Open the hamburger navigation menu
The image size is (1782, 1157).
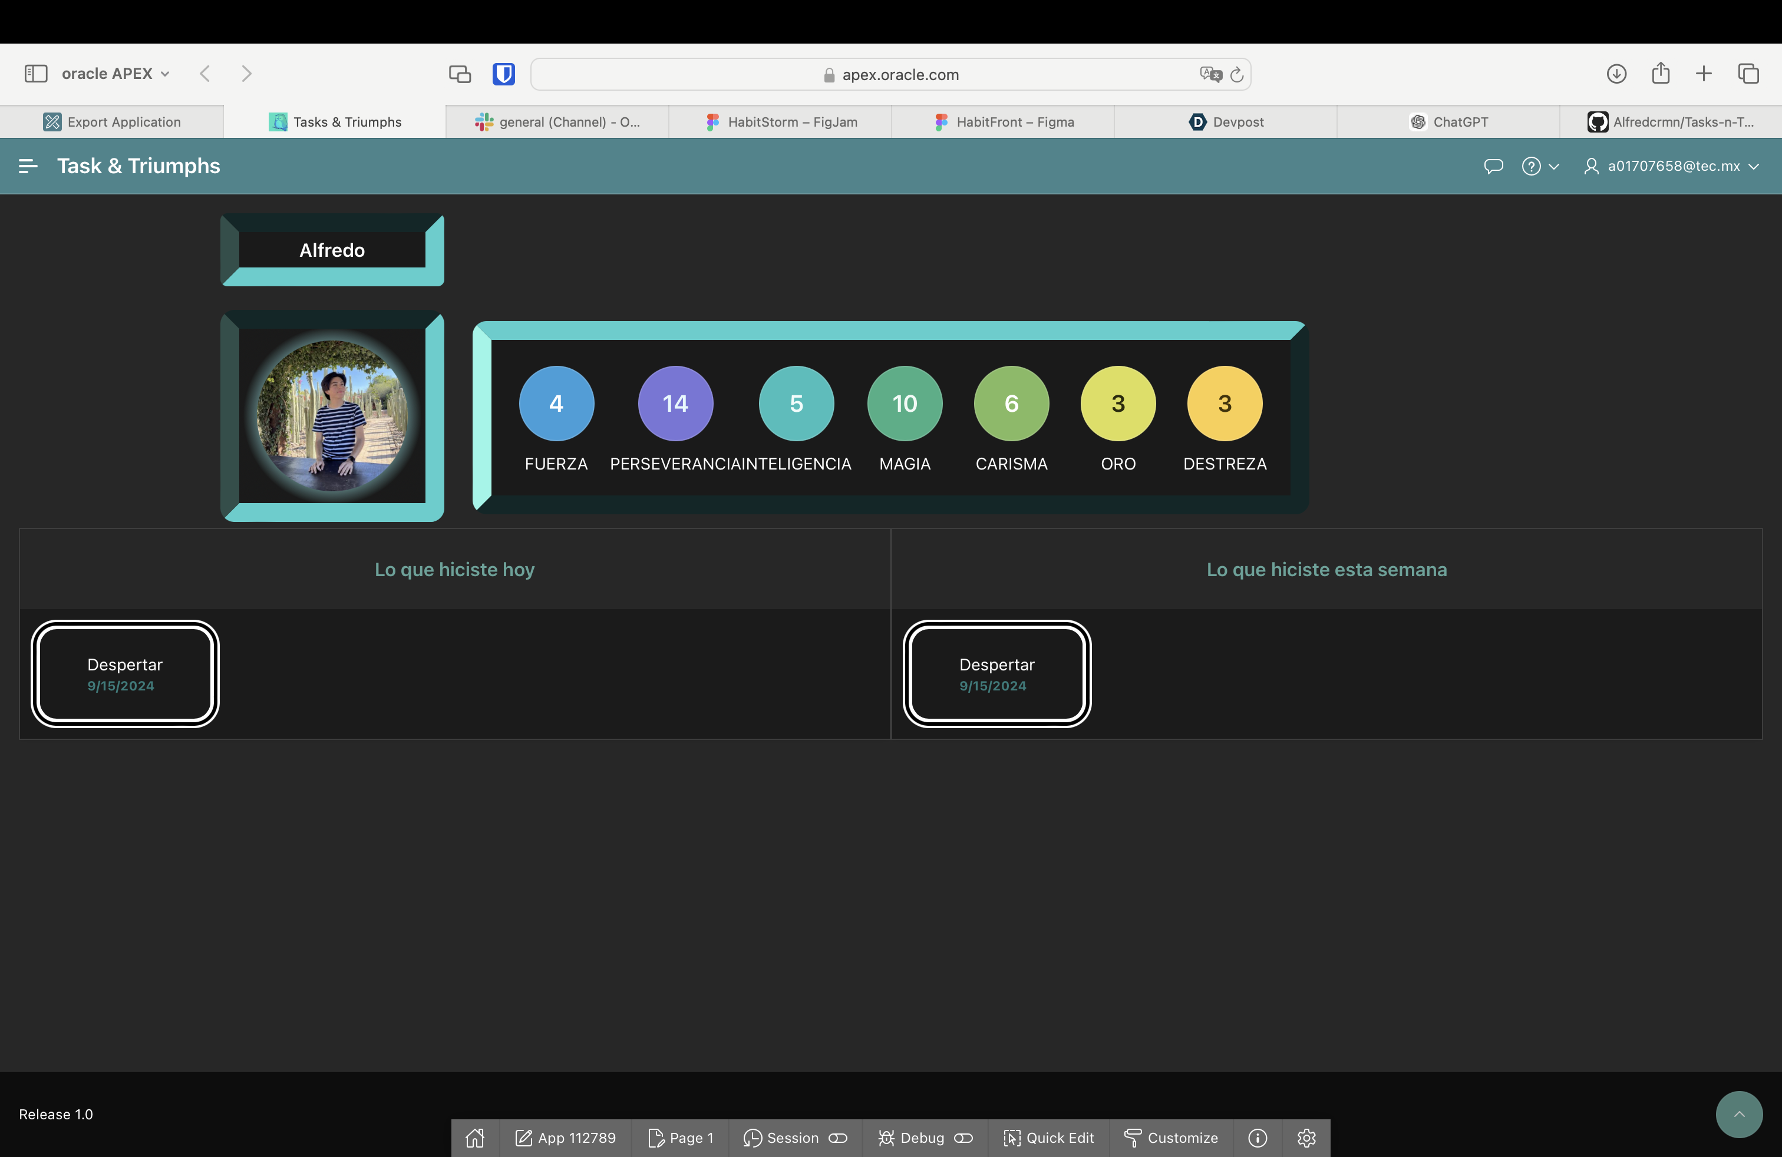(x=28, y=166)
